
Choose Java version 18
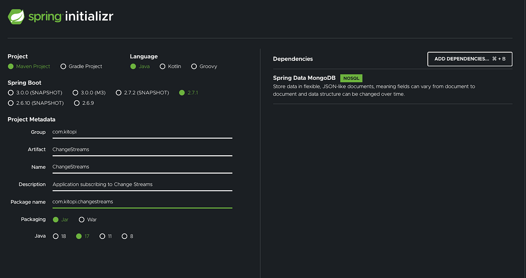coord(56,236)
